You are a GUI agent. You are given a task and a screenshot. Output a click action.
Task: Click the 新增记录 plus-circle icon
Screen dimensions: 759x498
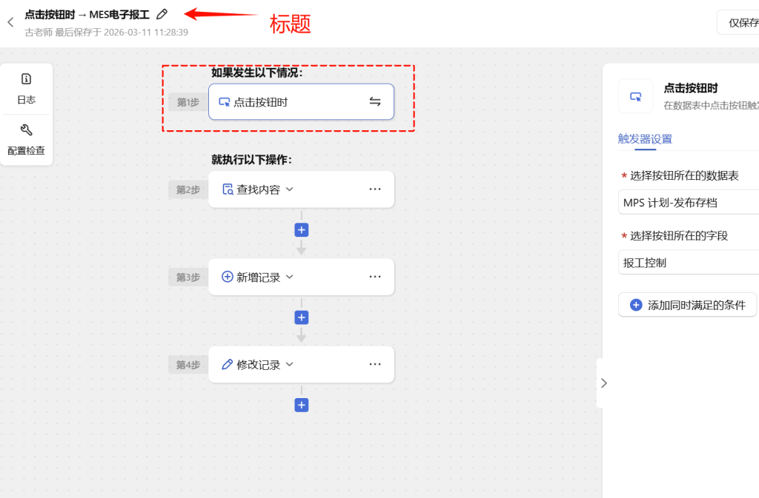(x=228, y=277)
